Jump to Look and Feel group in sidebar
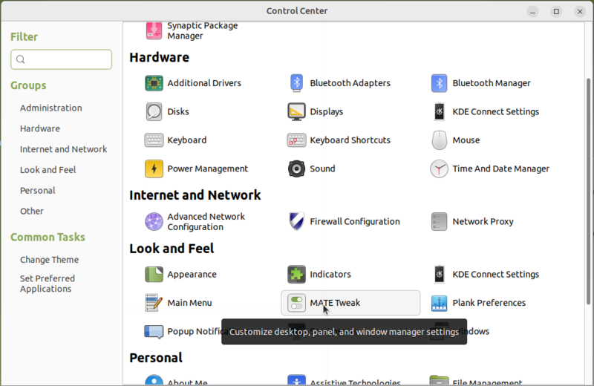 (48, 170)
